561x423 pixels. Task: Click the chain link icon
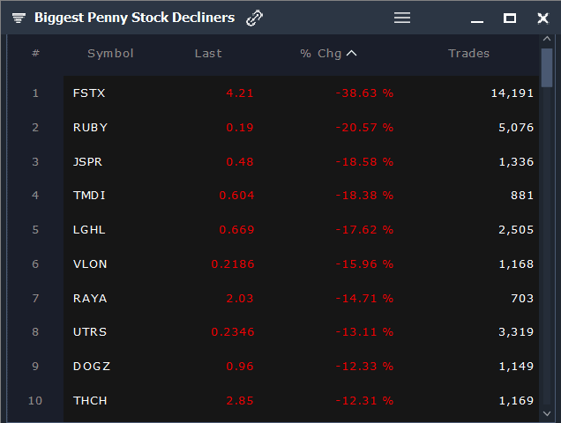(x=255, y=18)
